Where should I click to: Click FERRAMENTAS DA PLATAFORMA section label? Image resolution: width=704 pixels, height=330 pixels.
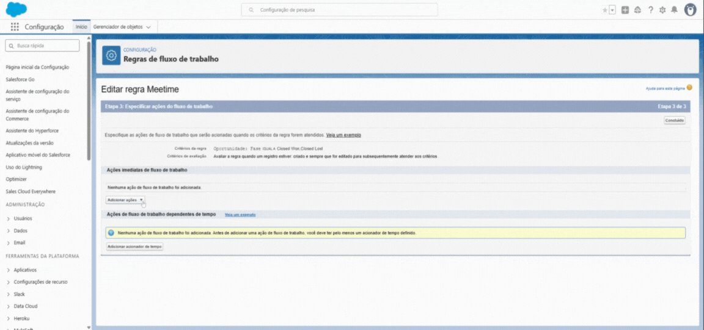click(x=42, y=256)
